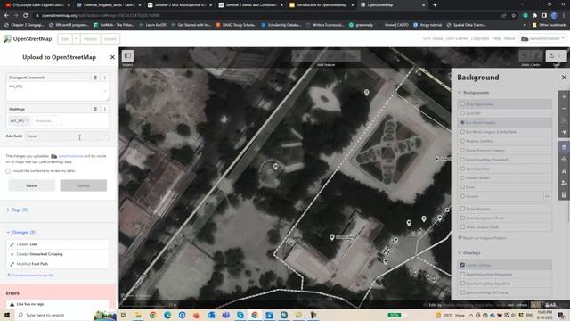Click the Upload button
The image size is (570, 321).
tap(84, 185)
